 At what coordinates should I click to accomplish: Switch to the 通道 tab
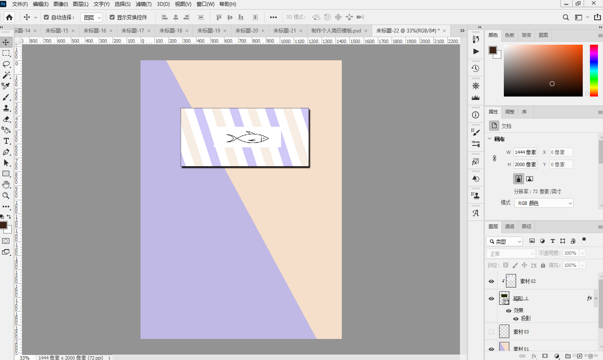(509, 227)
